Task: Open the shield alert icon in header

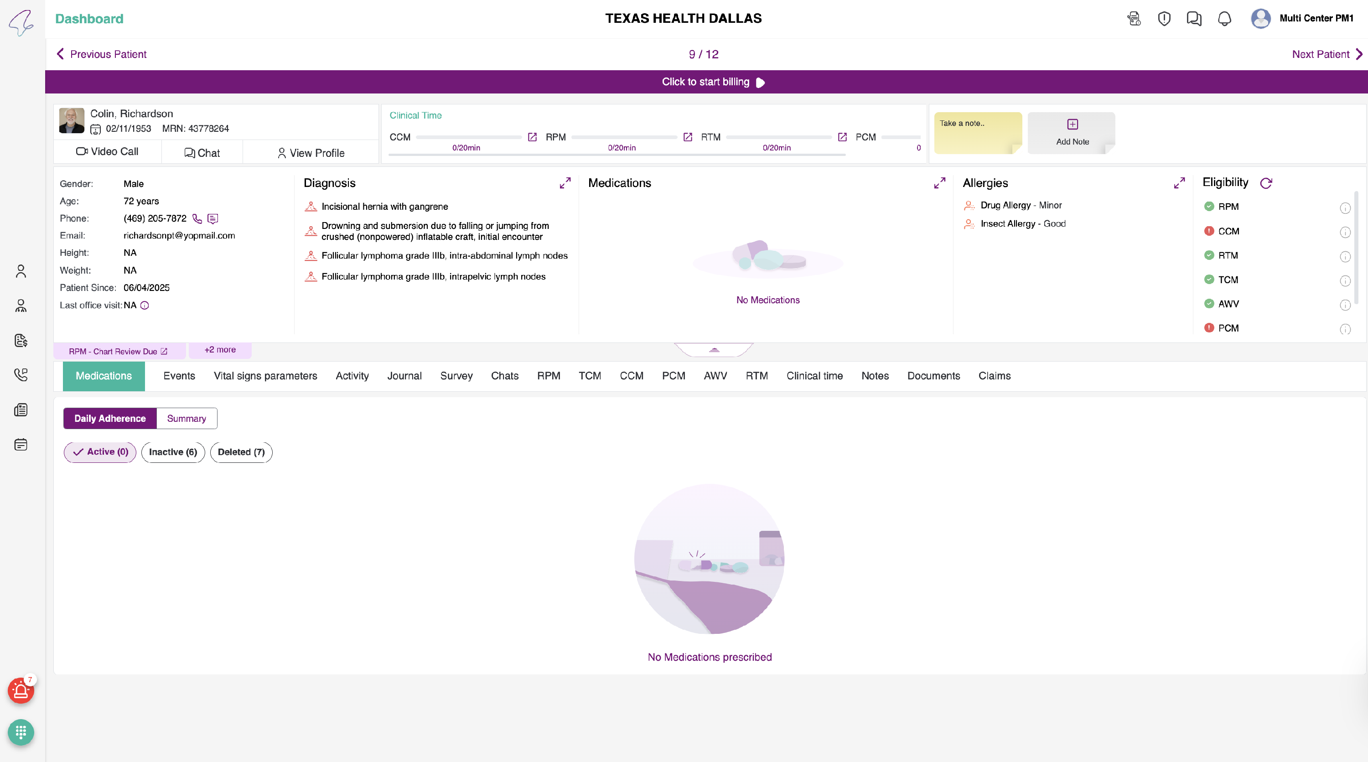Action: tap(1164, 19)
